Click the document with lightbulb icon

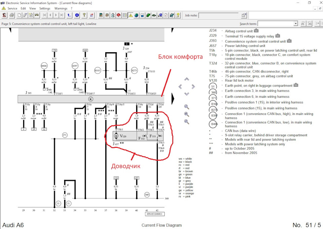point(178,15)
